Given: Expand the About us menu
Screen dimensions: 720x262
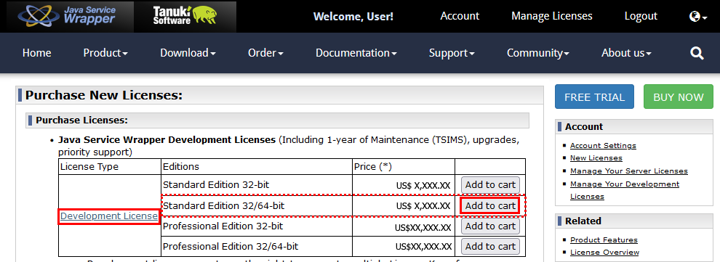Looking at the screenshot, I should [626, 53].
